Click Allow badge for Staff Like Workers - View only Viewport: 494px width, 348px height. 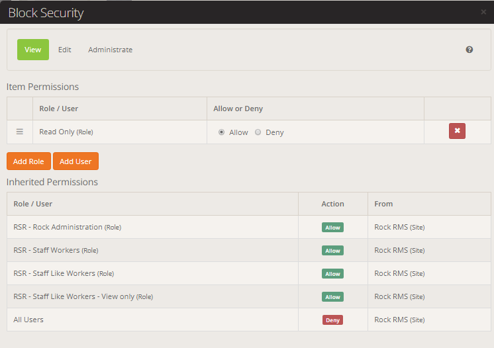332,297
